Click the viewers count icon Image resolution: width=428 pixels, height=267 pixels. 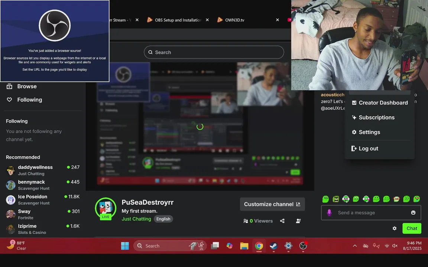(246, 221)
